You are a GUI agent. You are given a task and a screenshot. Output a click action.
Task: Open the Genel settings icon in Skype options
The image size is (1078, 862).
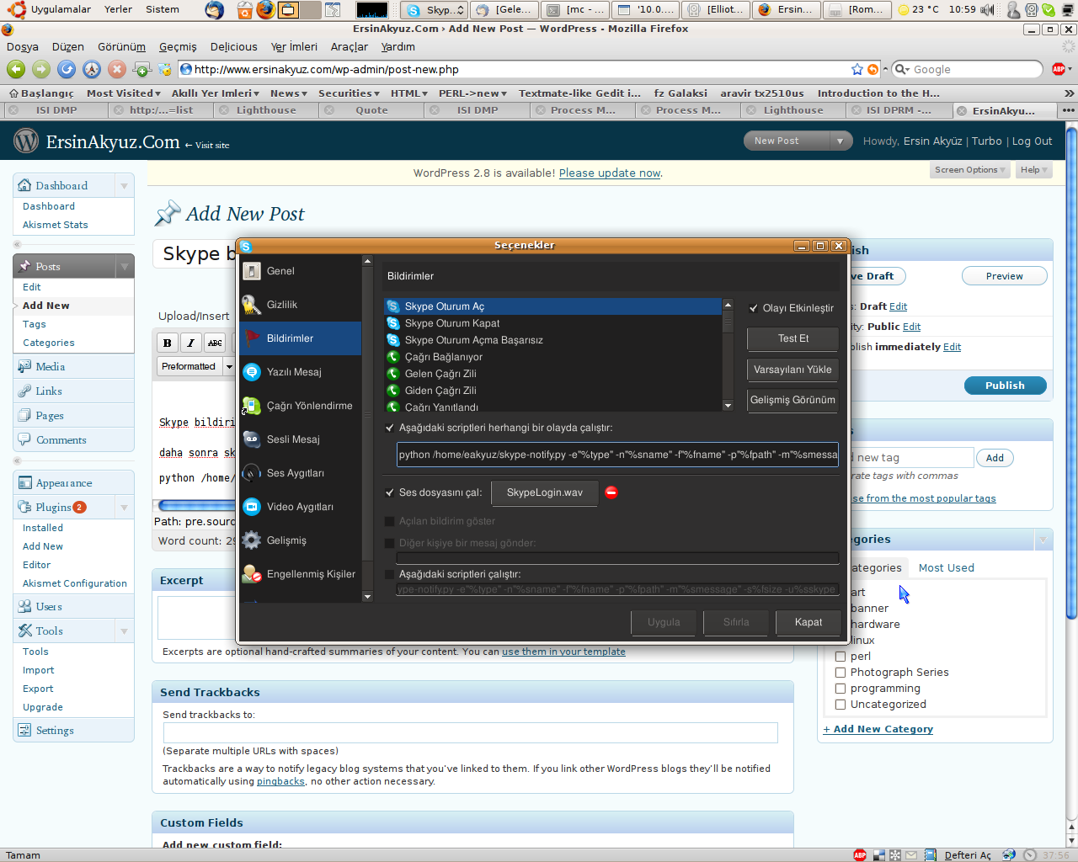point(300,271)
